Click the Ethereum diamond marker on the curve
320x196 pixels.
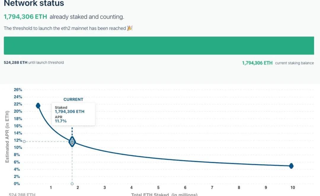tap(72, 142)
